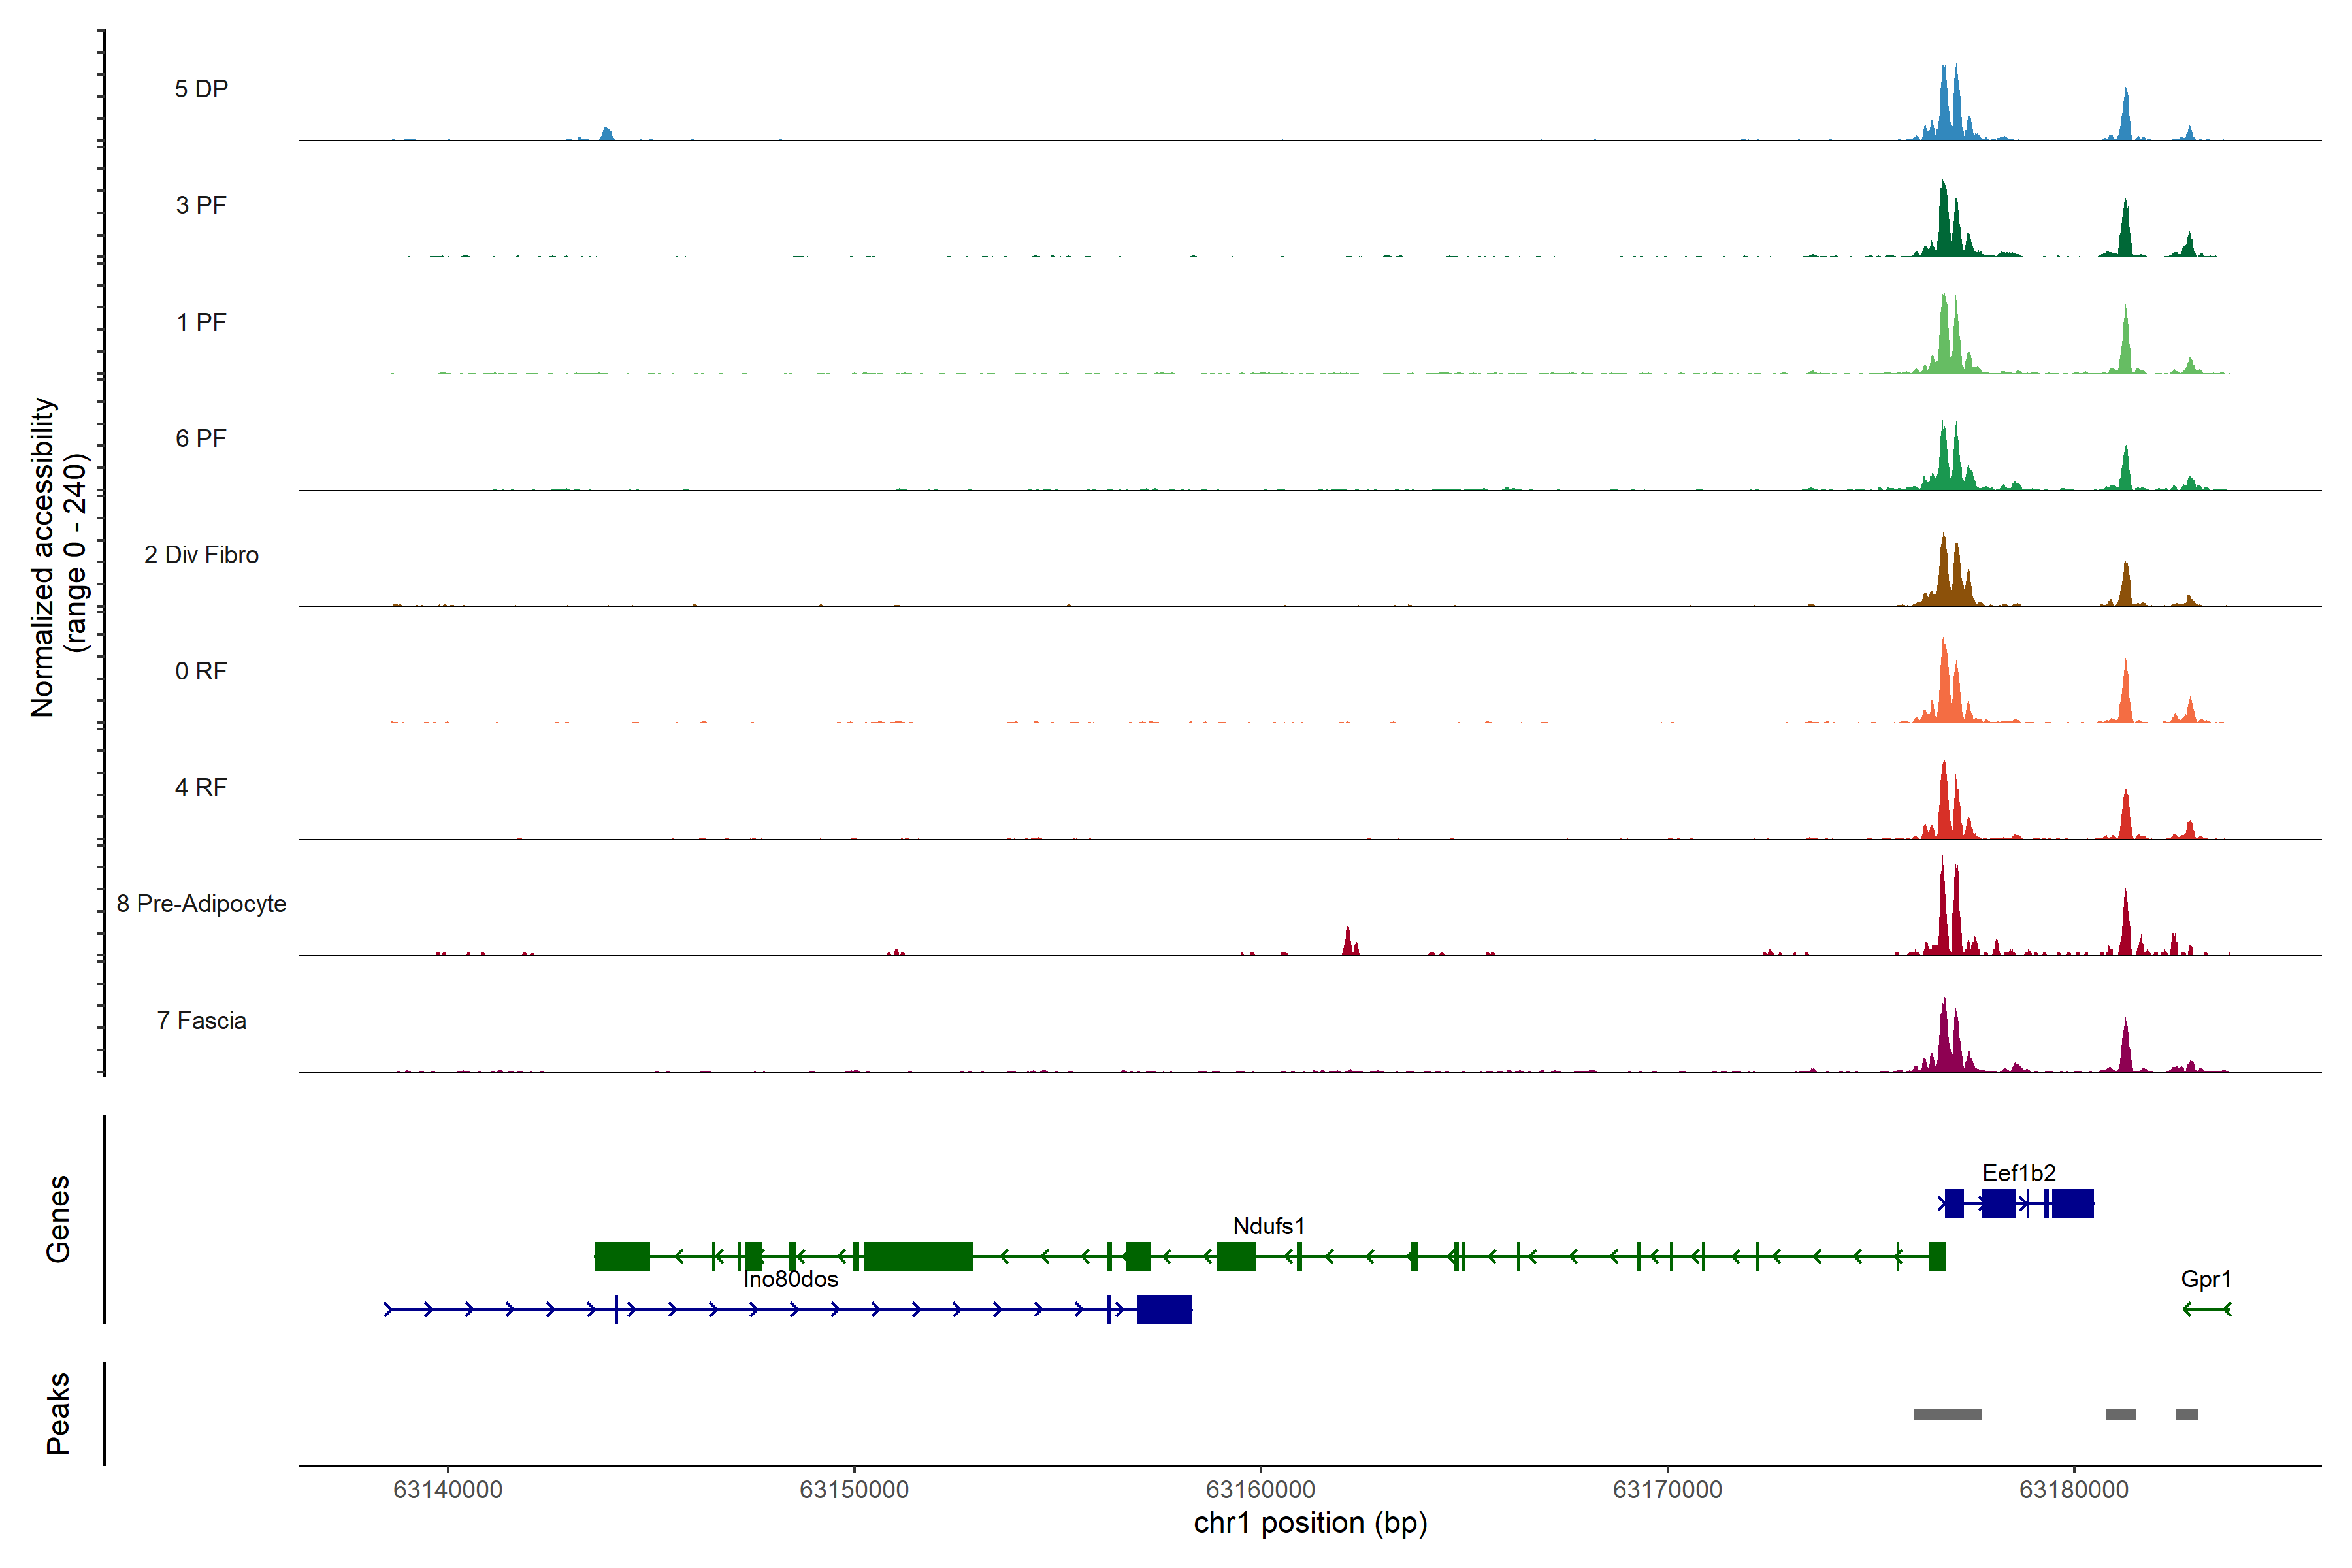Click the Ndufs1 gene label

tap(1268, 1225)
